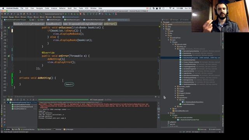Run the selected BooksActivityPresenterTest configuration
249x140 pixels.
pyautogui.click(x=66, y=14)
